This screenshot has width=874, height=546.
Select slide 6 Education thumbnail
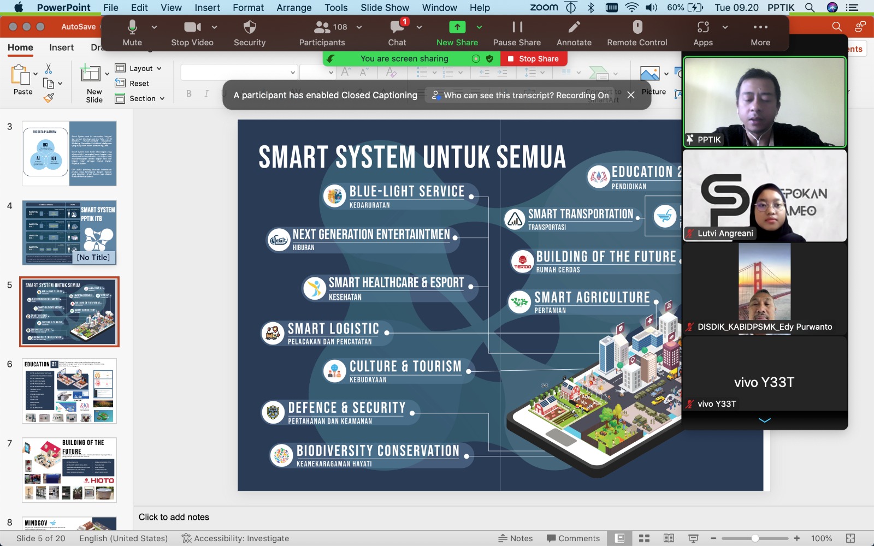coord(69,391)
